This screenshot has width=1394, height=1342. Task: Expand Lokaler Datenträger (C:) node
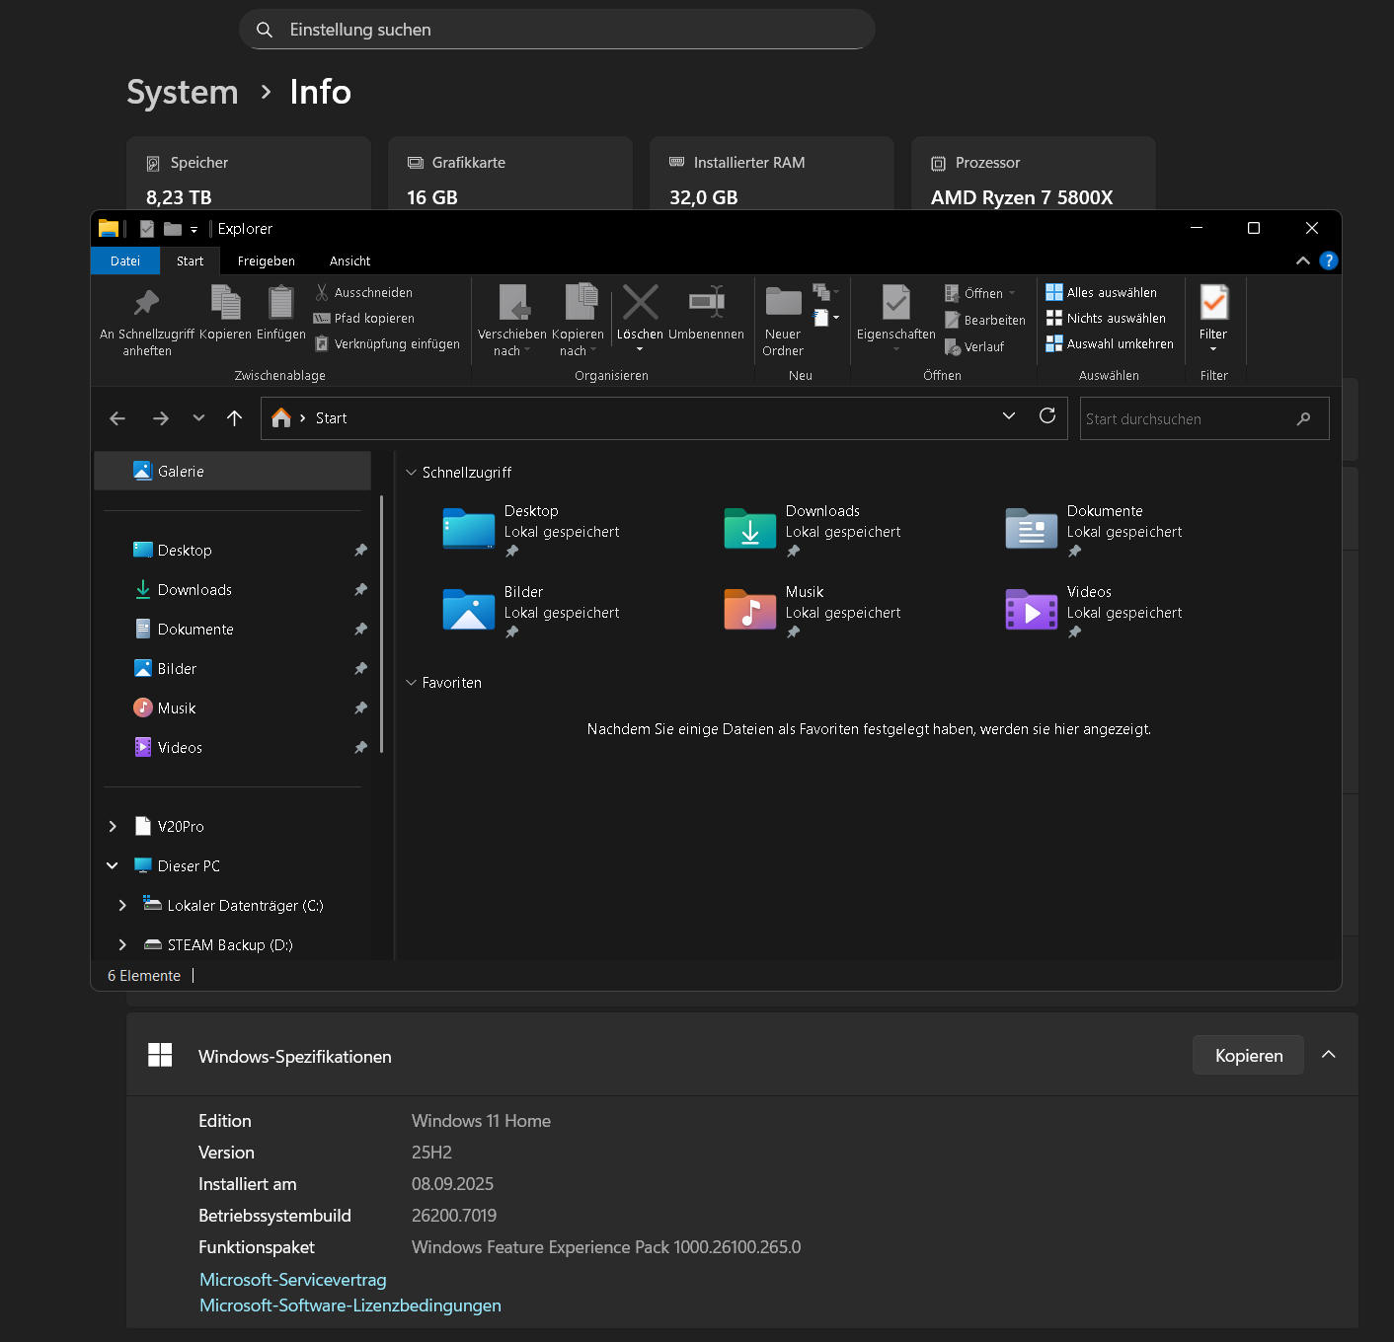122,905
